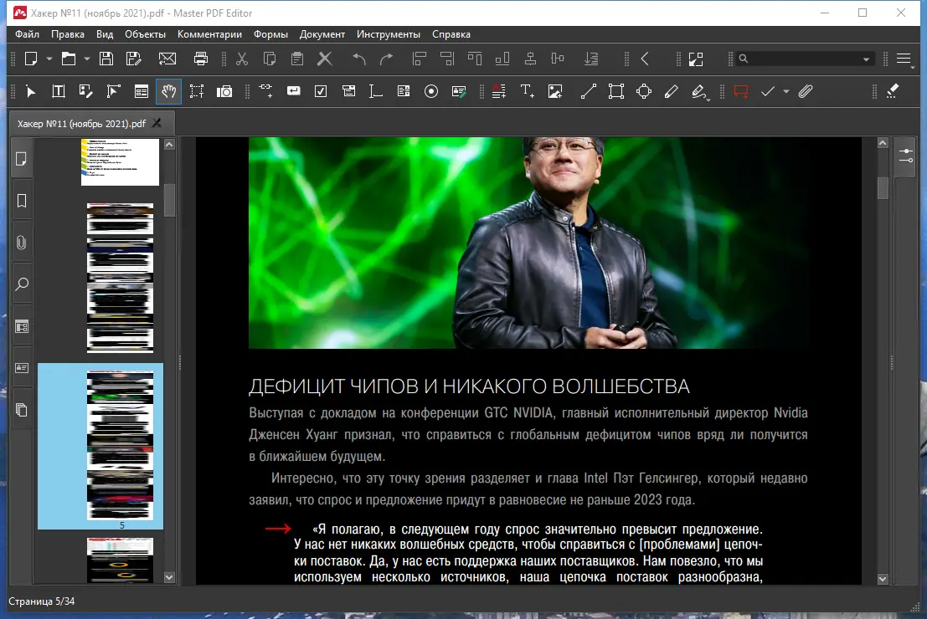Viewport: 927px width, 619px height.
Task: Close the Хакер №11 document tab
Action: click(x=157, y=123)
